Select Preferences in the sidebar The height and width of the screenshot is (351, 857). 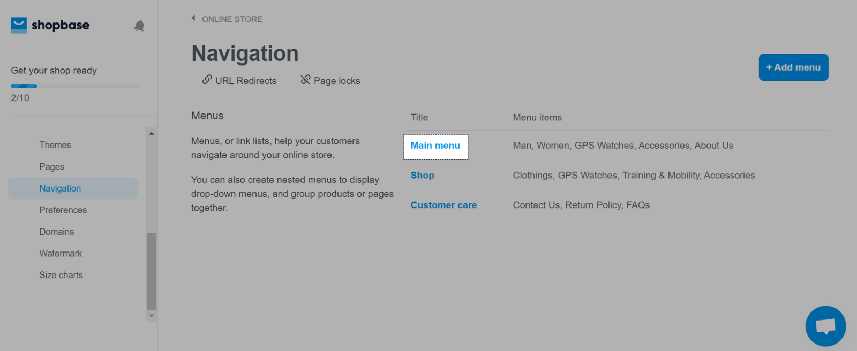click(63, 210)
